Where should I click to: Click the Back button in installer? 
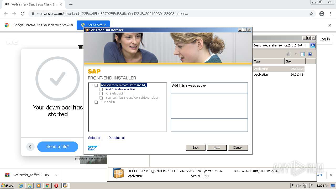[196, 148]
